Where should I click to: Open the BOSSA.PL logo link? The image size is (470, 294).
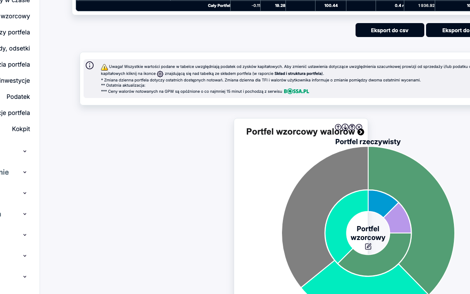296,91
